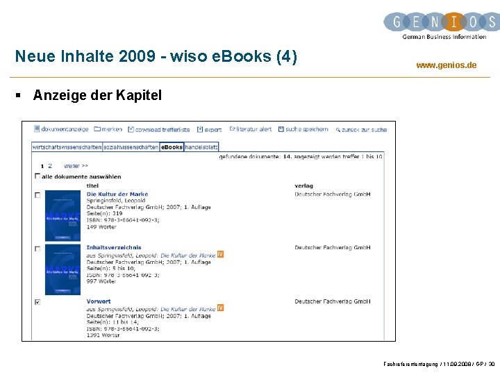Click orange IV icon in Inhaltsverzeichnis entry

pos(220,254)
